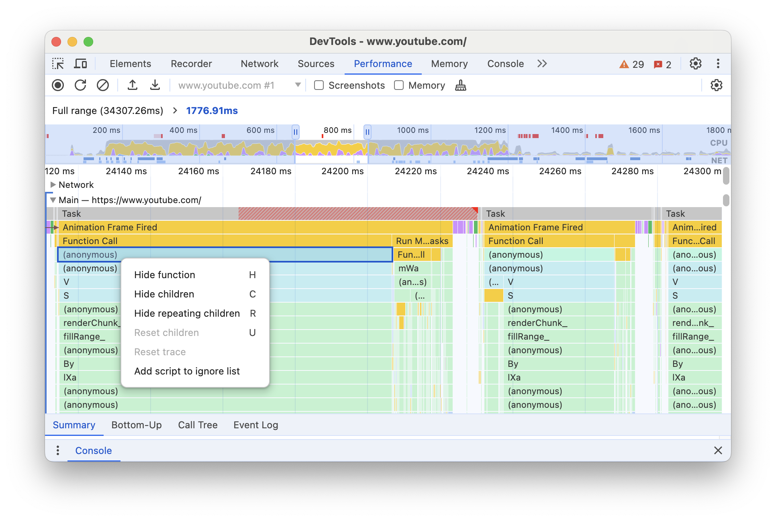Select the www.youtube.com #1 dropdown
The image size is (776, 521).
tap(235, 86)
